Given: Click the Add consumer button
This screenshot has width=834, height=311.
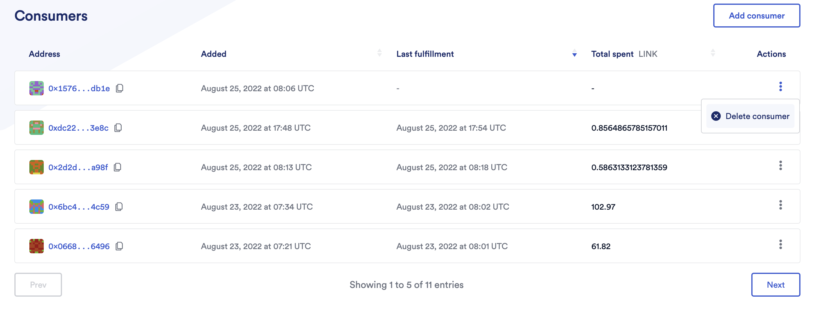Looking at the screenshot, I should (757, 15).
